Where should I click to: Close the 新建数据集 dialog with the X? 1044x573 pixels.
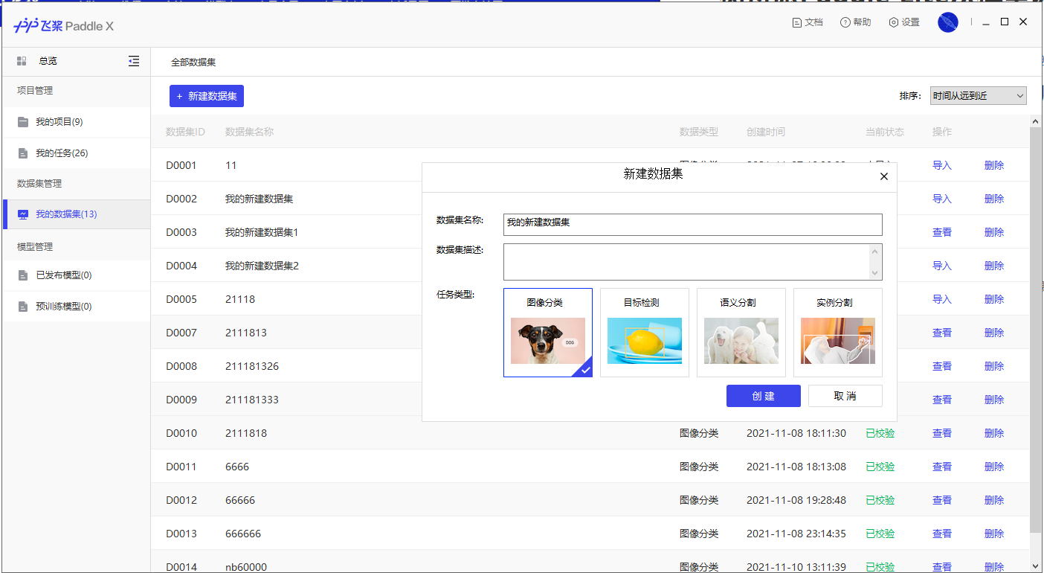[x=883, y=176]
